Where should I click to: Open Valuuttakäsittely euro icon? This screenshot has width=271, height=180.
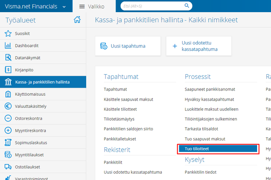(x=8, y=106)
